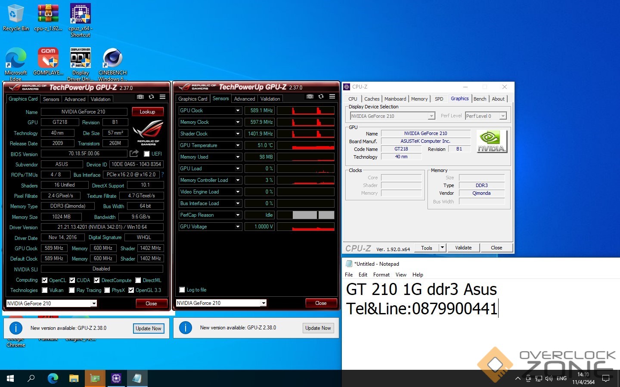Image resolution: width=620 pixels, height=387 pixels.
Task: Click the GPU Clock sensor graph
Action: [306, 111]
